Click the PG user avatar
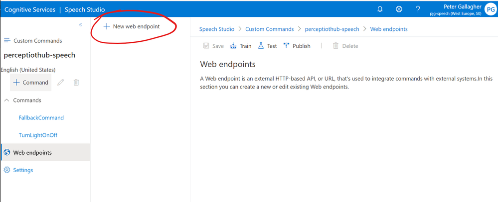This screenshot has width=498, height=202. click(x=491, y=9)
